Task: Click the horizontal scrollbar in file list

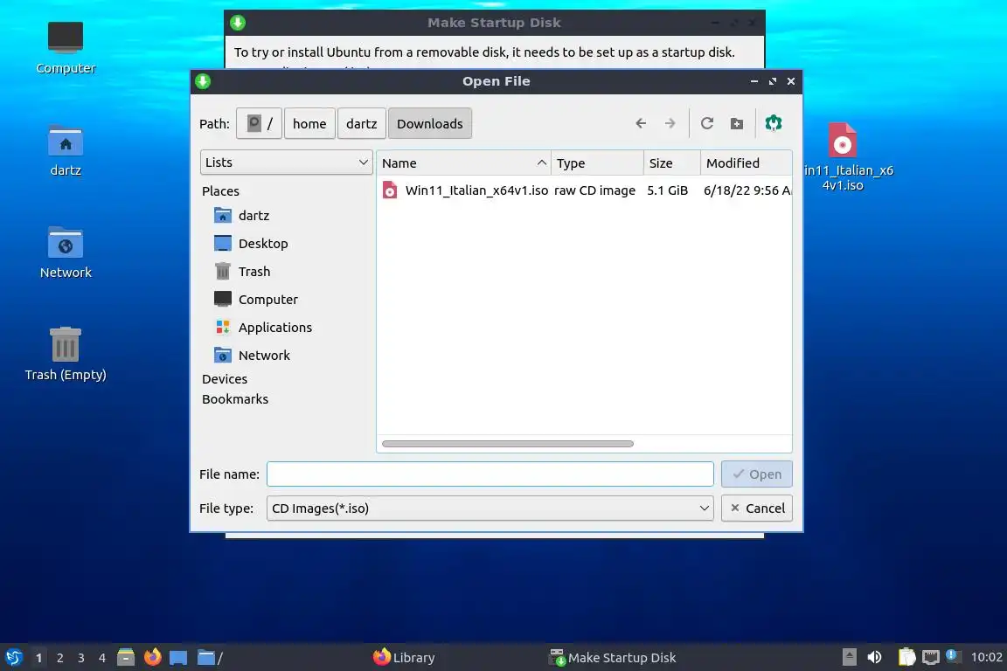Action: click(x=507, y=444)
